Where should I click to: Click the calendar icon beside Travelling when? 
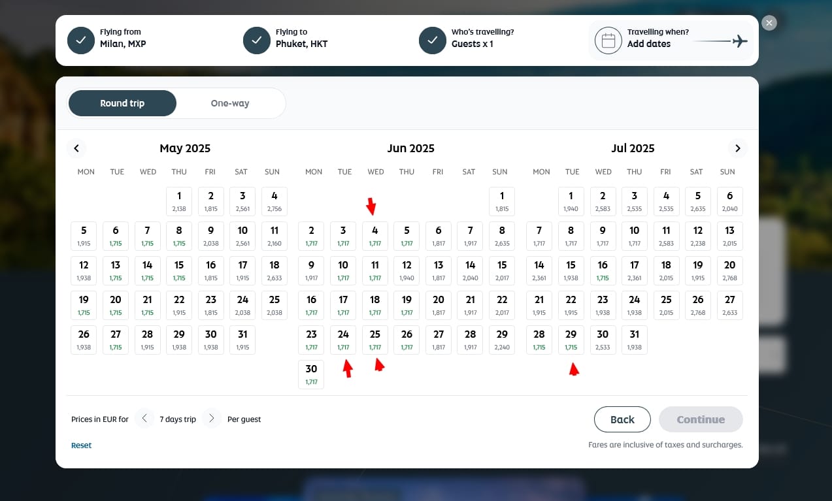tap(608, 40)
